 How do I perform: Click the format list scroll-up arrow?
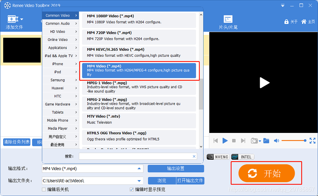pyautogui.click(x=201, y=15)
